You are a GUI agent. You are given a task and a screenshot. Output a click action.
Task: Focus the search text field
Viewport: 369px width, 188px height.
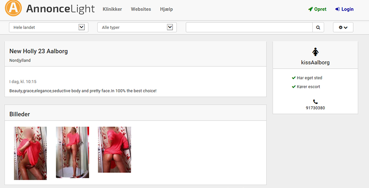point(249,28)
